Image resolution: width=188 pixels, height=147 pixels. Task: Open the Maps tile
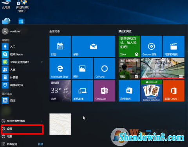(x=60, y=124)
